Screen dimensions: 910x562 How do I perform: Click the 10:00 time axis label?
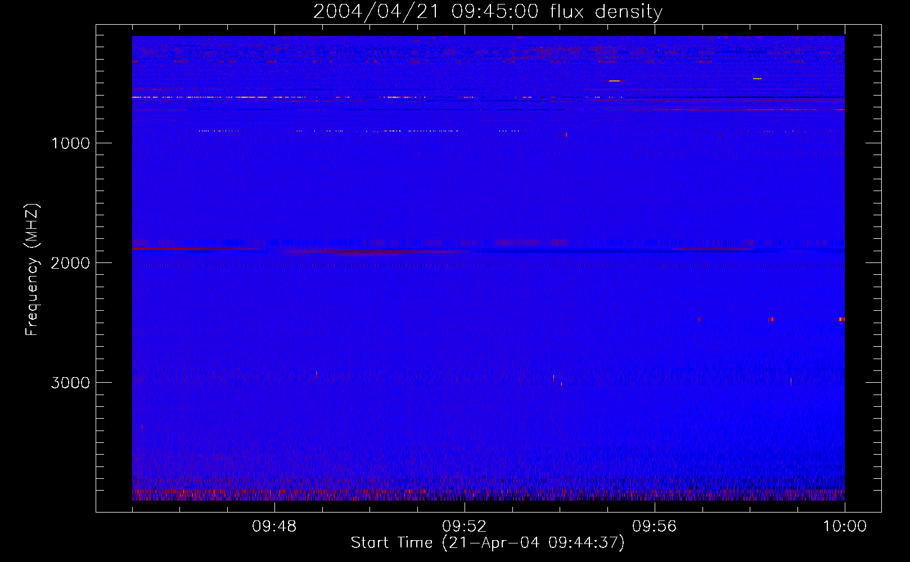845,527
